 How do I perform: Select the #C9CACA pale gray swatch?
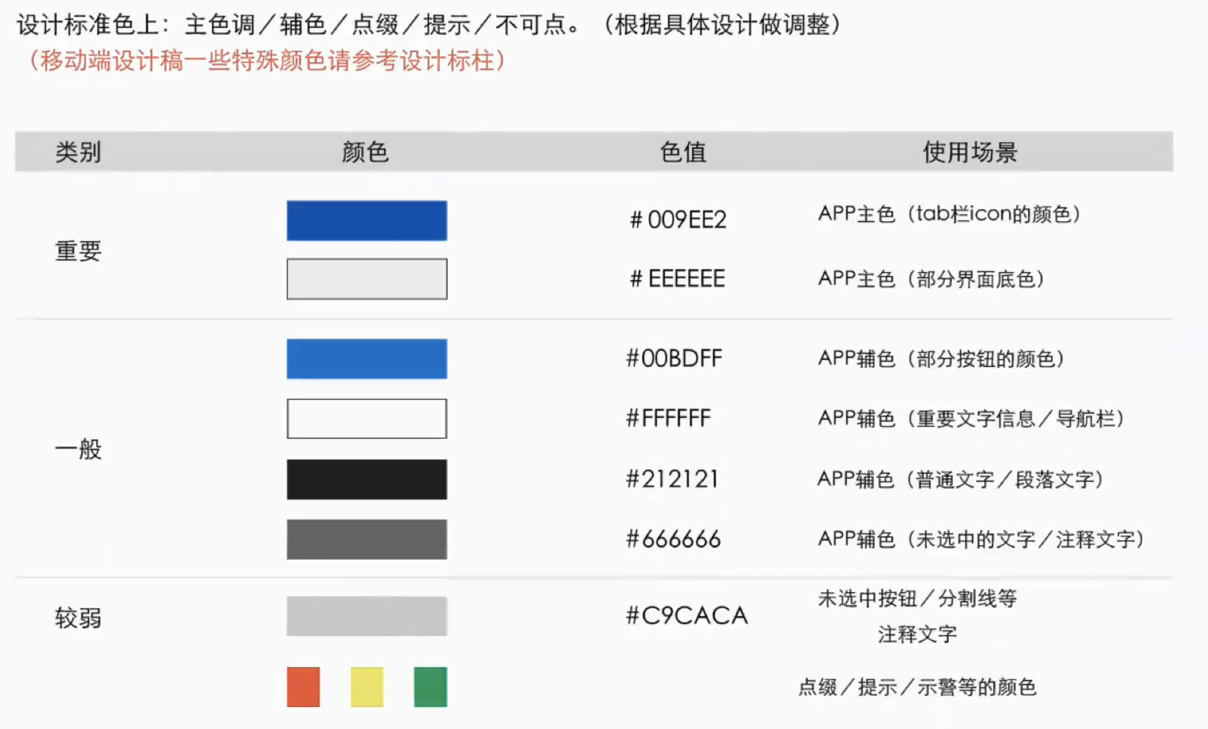(366, 616)
